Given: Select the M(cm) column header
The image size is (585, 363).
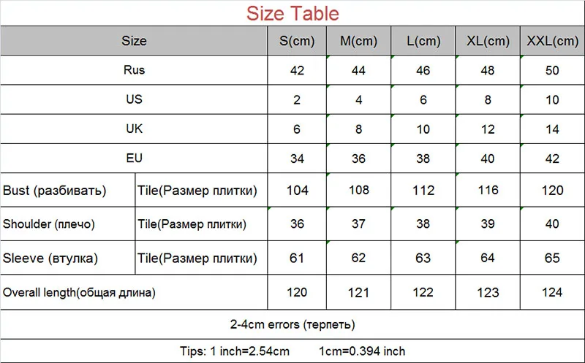Looking at the screenshot, I should (358, 41).
